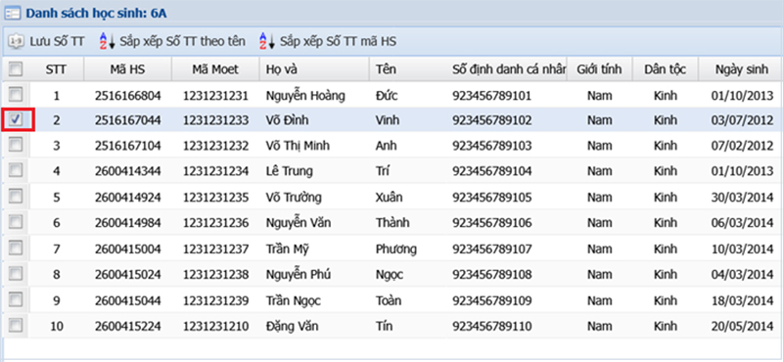Click the name cell Võ Thị Minh
783x362 pixels.
(x=298, y=146)
